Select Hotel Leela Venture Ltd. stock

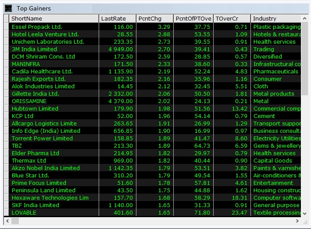click(45, 35)
